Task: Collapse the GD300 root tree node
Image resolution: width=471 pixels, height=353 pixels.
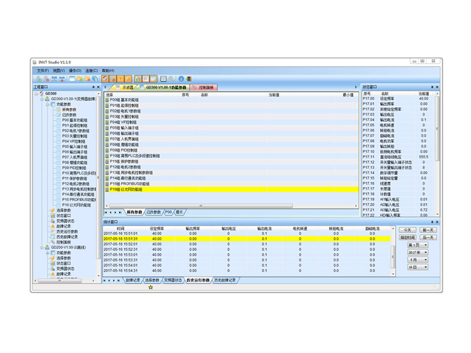Action: pyautogui.click(x=37, y=94)
